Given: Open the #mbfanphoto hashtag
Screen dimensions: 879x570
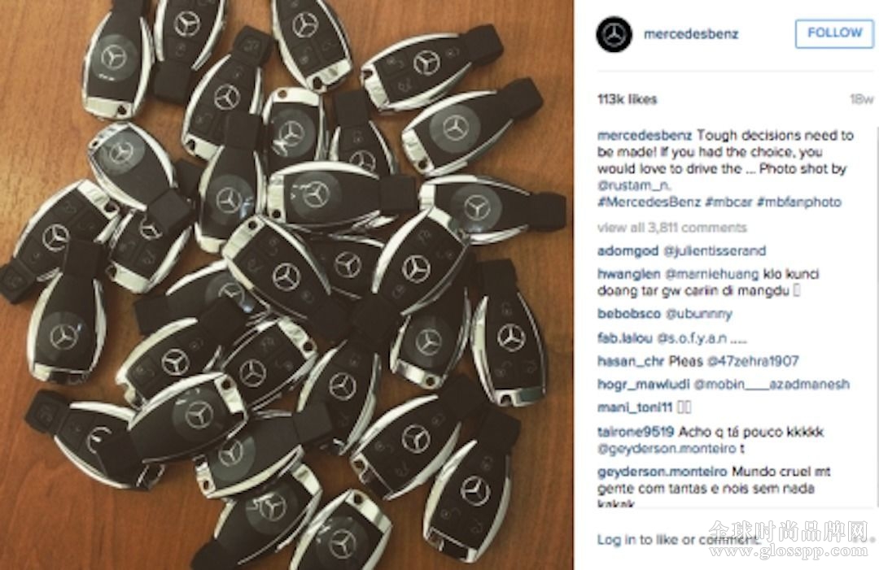Looking at the screenshot, I should coord(799,202).
